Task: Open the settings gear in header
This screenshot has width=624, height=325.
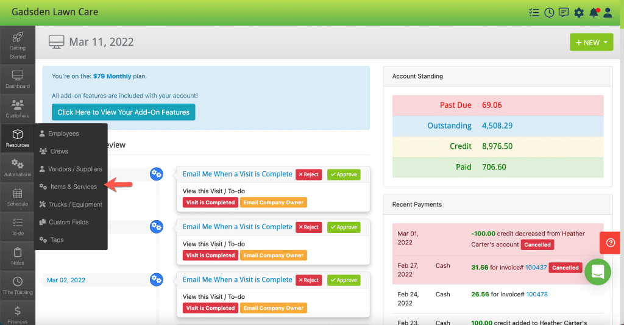Action: (x=579, y=13)
